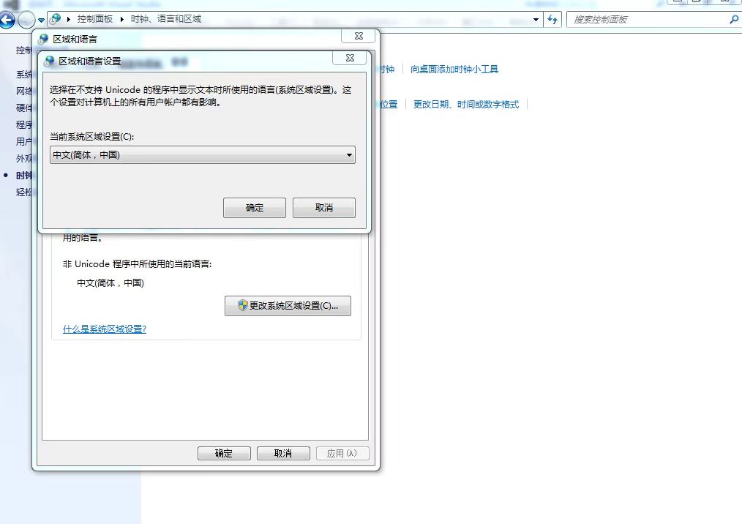Click the Forward navigation arrow button
This screenshot has width=742, height=524.
click(x=26, y=20)
